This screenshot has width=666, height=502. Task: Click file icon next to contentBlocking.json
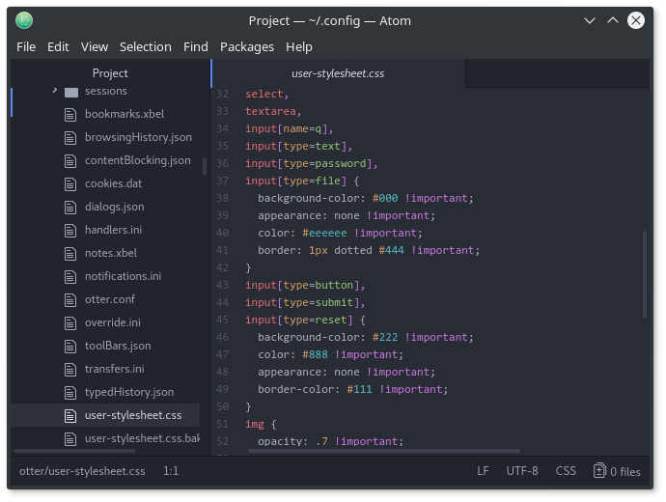[70, 161]
